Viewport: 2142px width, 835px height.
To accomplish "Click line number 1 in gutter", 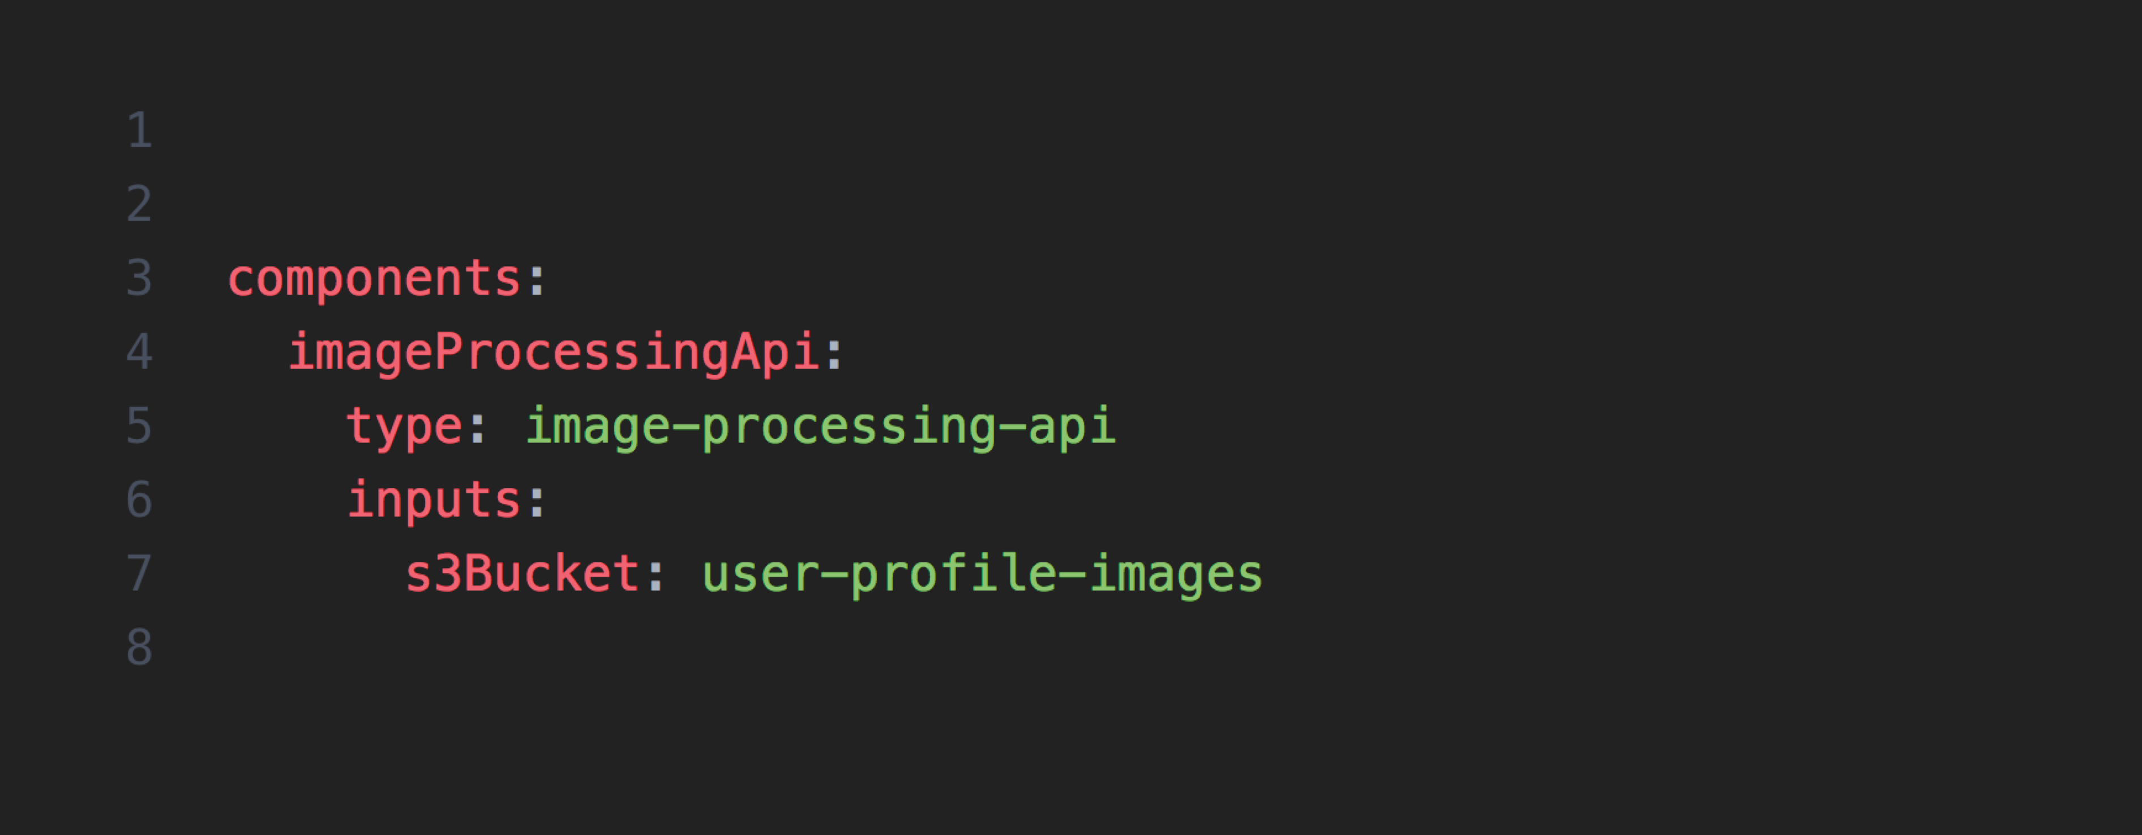I will tap(140, 131).
